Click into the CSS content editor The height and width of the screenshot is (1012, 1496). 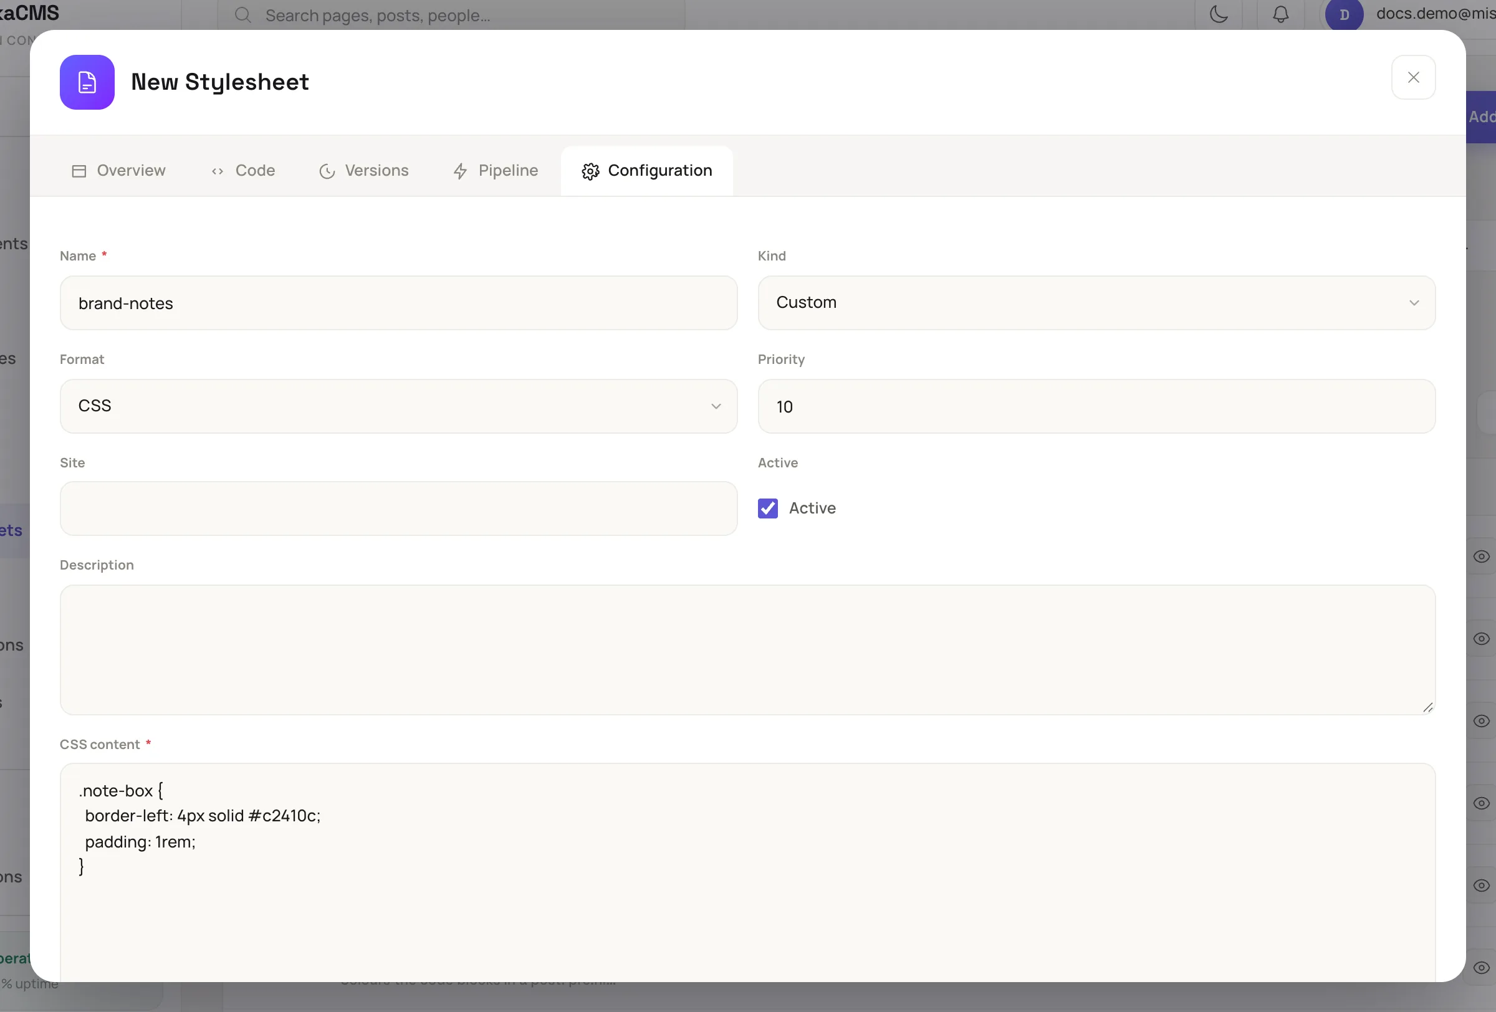pos(747,872)
